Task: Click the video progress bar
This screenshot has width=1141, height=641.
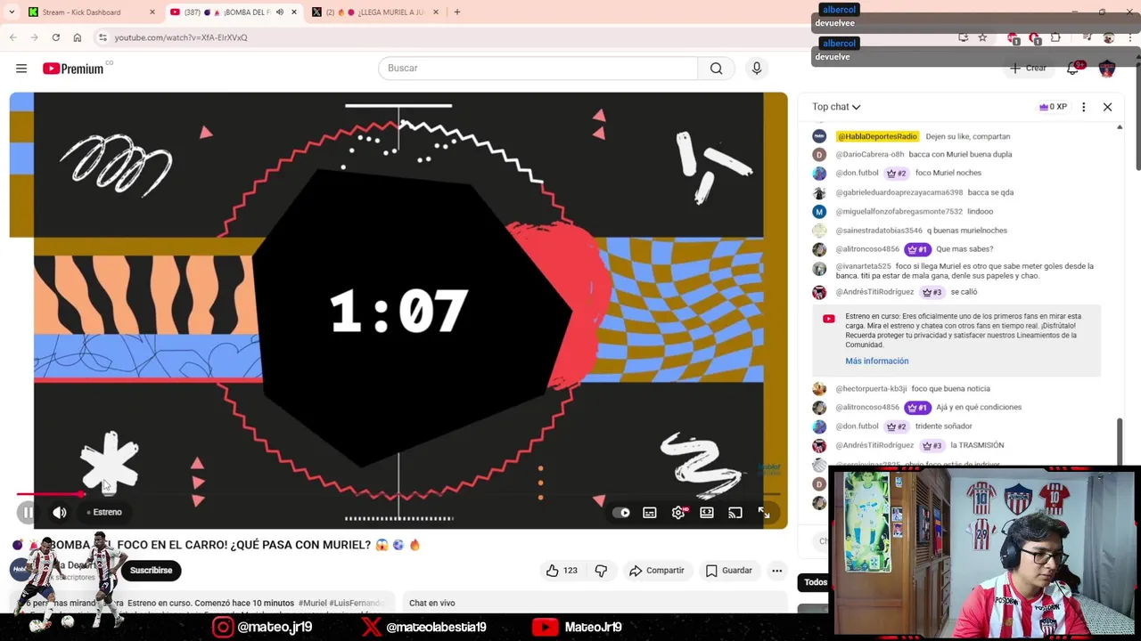Action: click(x=398, y=494)
